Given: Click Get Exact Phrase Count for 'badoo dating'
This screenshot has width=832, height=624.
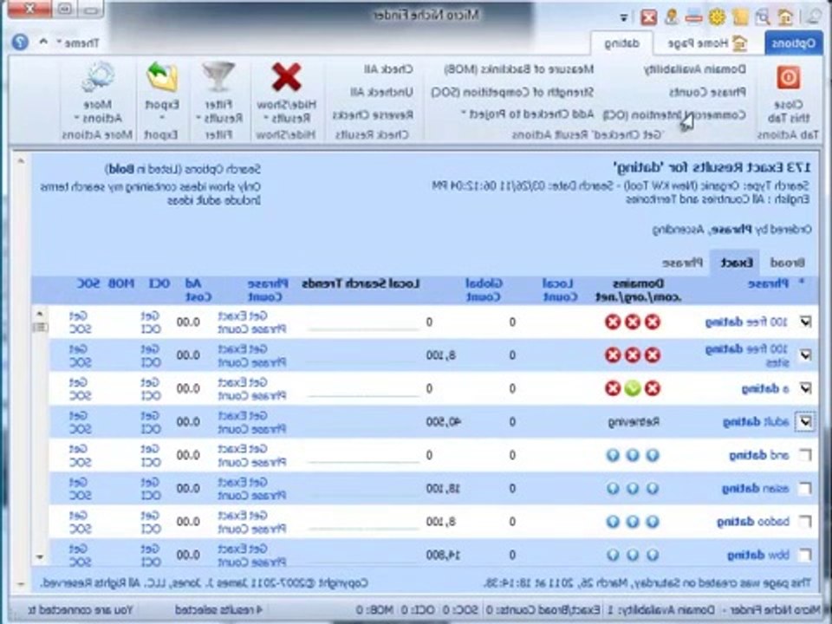Looking at the screenshot, I should click(251, 522).
